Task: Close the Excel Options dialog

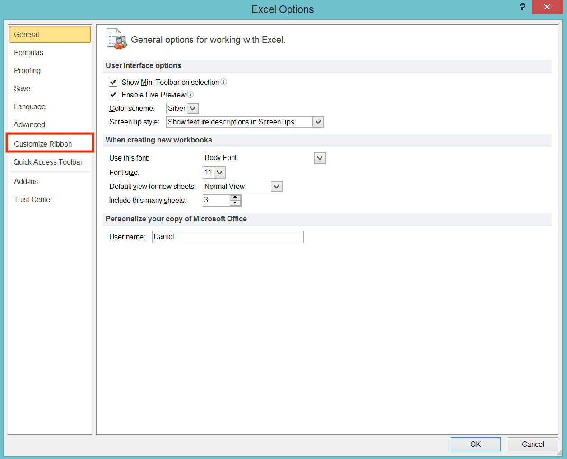Action: (x=547, y=7)
